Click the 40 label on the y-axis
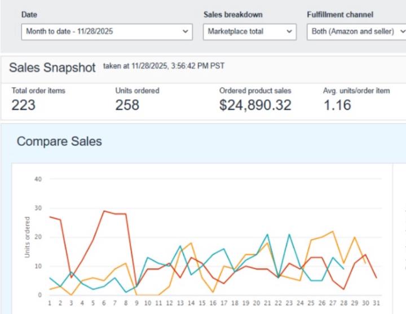Image resolution: width=406 pixels, height=314 pixels. tap(38, 179)
